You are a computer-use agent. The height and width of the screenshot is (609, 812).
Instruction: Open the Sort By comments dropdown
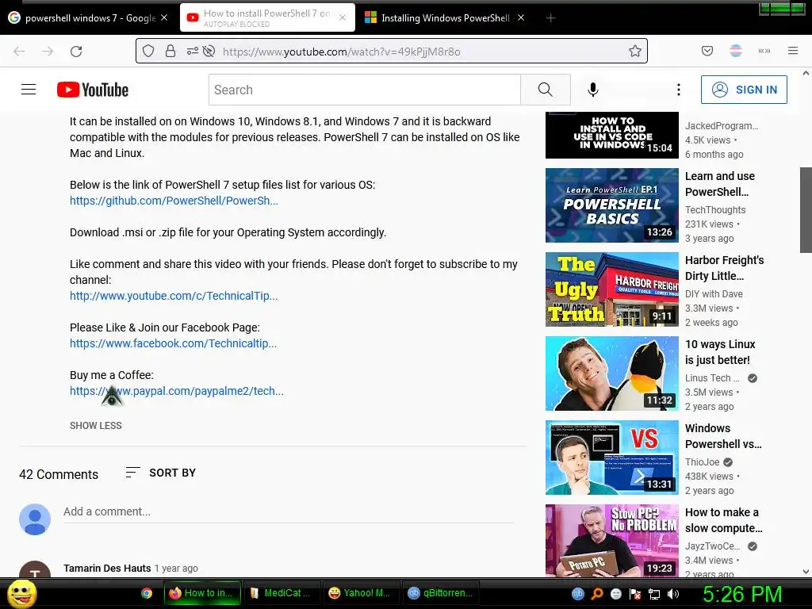point(160,473)
